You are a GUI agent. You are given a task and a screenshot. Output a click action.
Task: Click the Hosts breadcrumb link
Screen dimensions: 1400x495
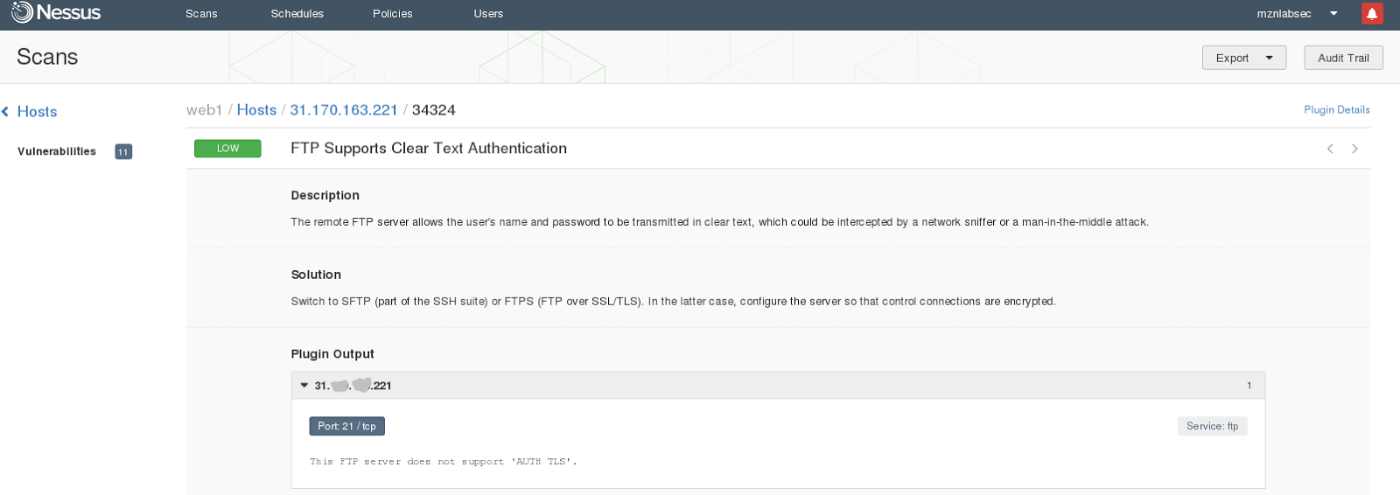(256, 110)
